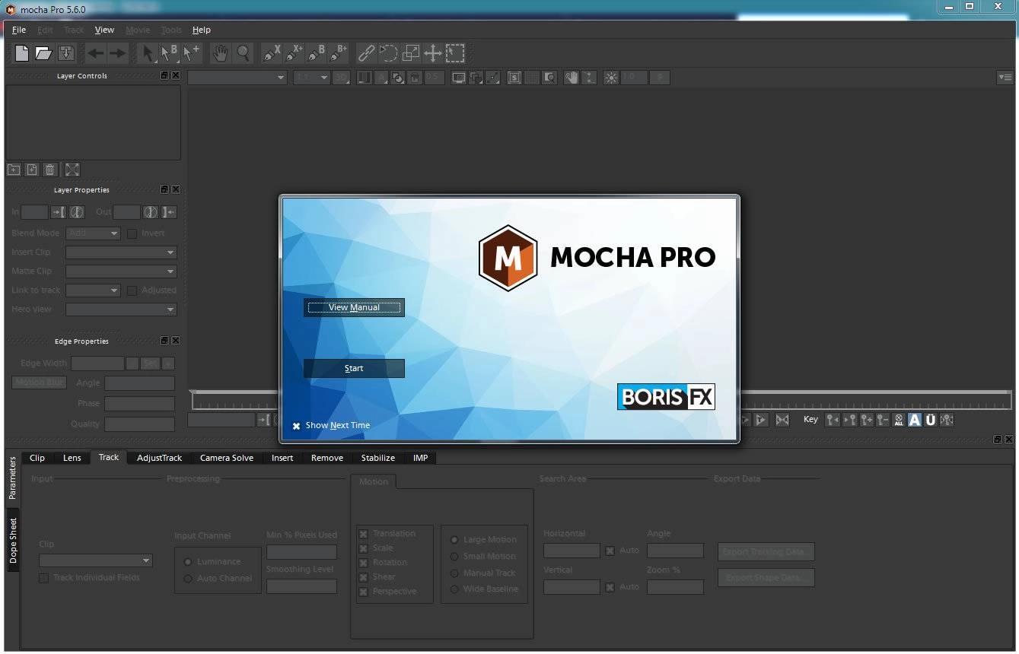The image size is (1019, 654).
Task: Click the sun-shaped Brightness icon in viewer toolbar
Action: [x=610, y=78]
